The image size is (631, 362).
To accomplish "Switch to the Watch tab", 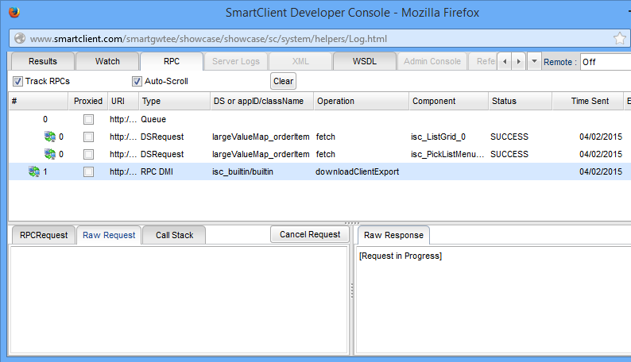I will pos(107,62).
